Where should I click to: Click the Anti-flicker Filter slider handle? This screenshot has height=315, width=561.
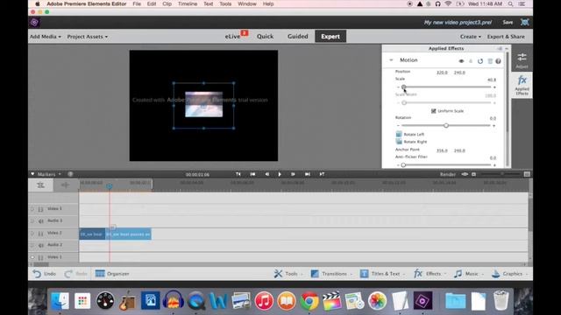pyautogui.click(x=403, y=165)
